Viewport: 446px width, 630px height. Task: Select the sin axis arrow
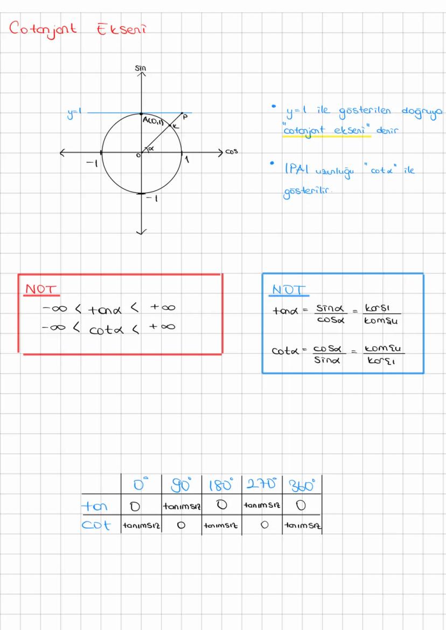[x=141, y=75]
